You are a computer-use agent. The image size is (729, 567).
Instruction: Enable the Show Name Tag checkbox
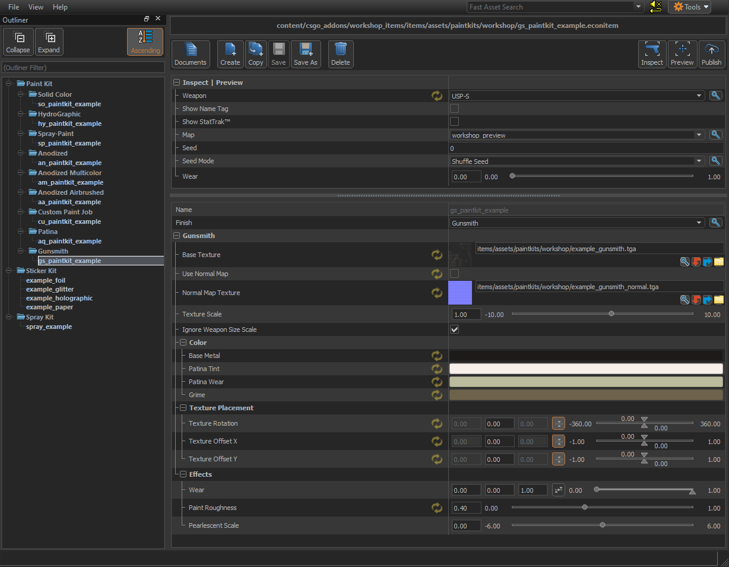pyautogui.click(x=455, y=109)
